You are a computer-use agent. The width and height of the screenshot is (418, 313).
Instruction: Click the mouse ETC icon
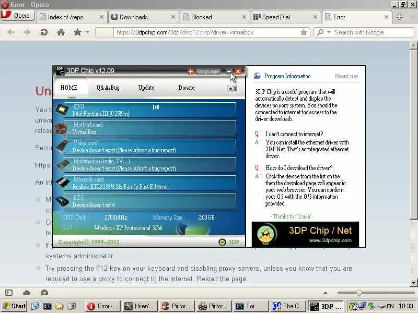[x=63, y=201]
